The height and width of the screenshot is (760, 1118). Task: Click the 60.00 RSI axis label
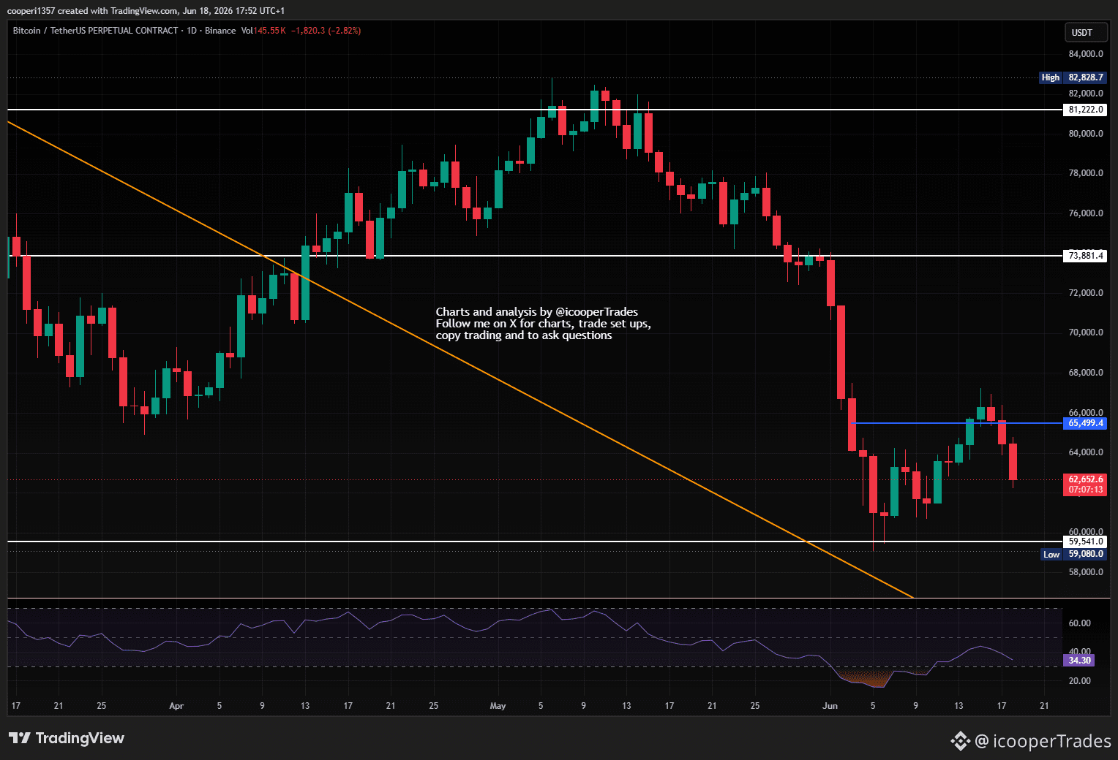(1079, 623)
